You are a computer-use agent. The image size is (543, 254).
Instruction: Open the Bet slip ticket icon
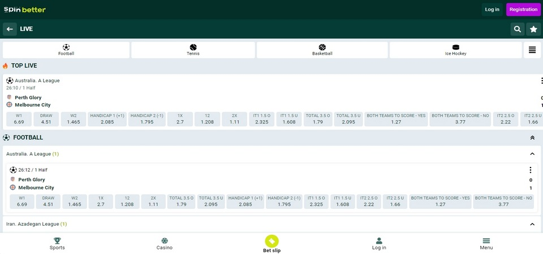[x=271, y=241]
